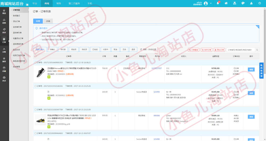Filter orders by 取消 tab

tap(115, 49)
